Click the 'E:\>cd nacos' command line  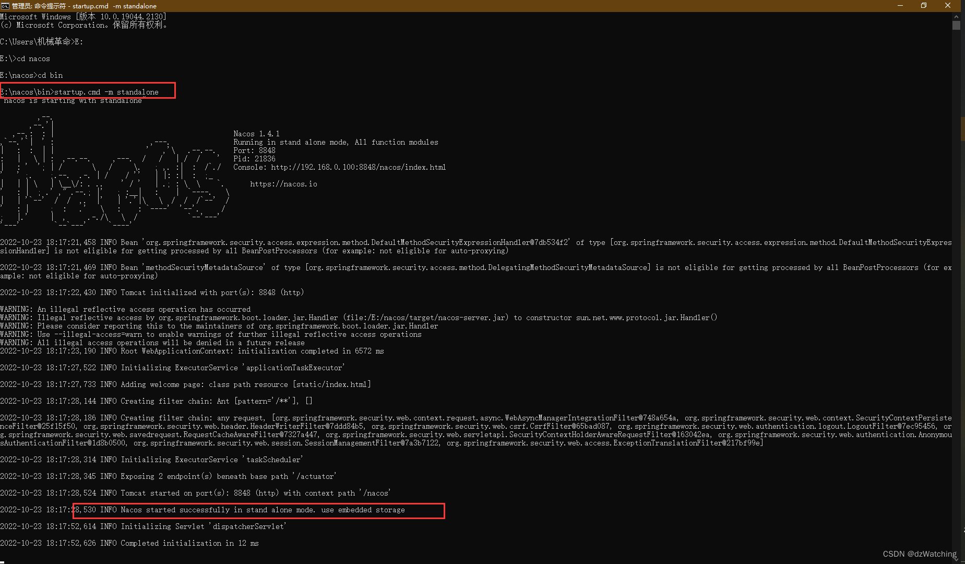point(25,58)
